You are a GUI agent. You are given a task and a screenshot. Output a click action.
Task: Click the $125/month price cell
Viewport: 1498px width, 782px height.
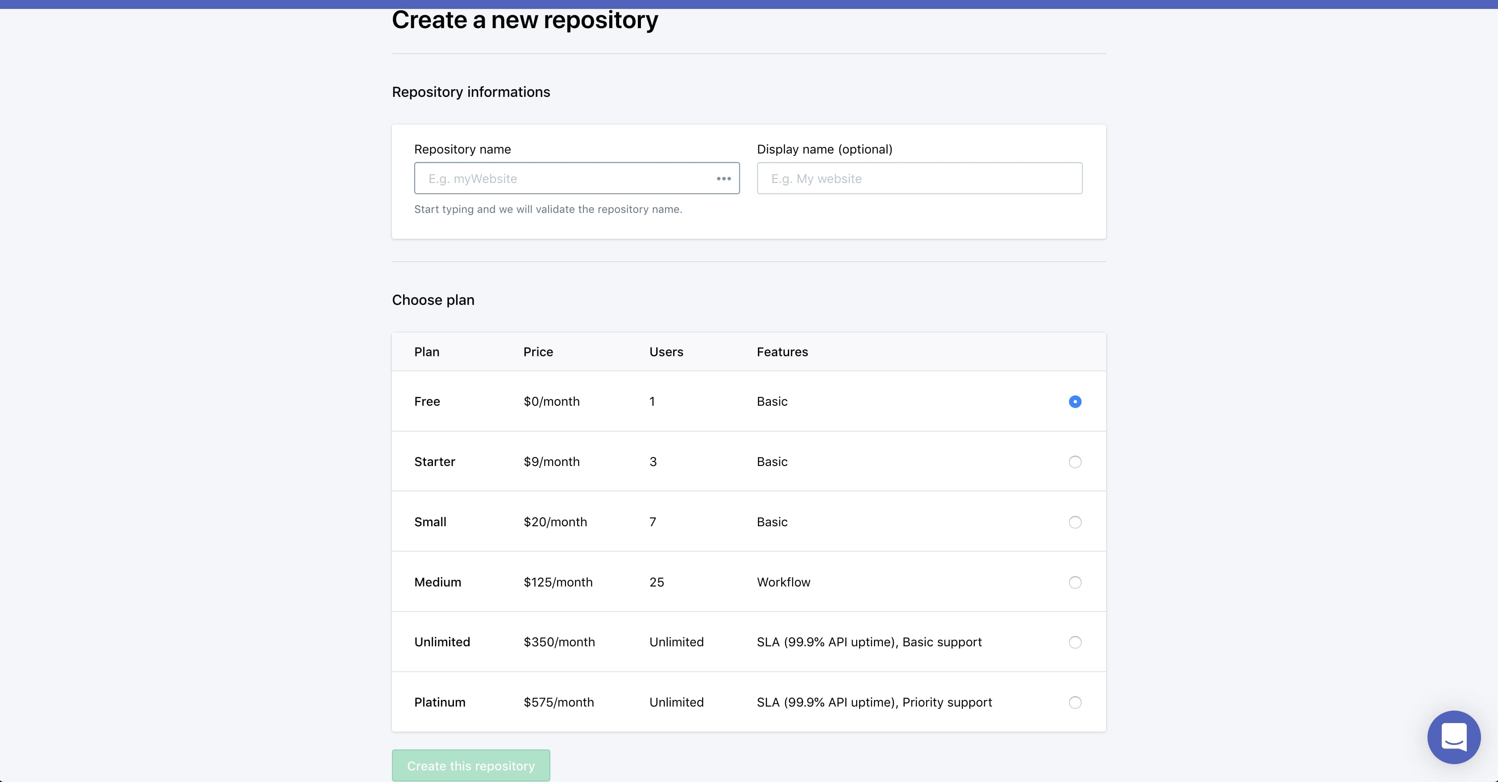coord(558,582)
